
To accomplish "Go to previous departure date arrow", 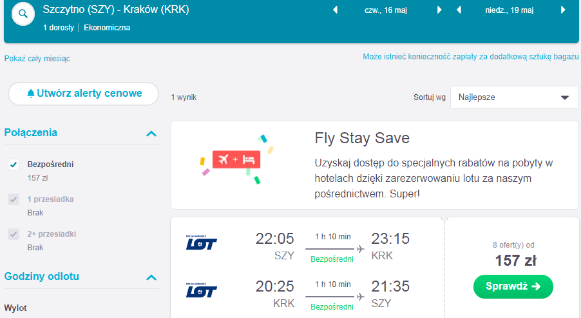I will 336,10.
